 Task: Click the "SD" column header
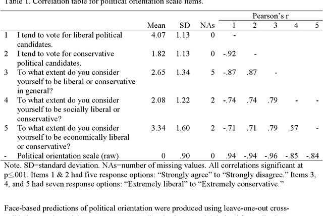(x=184, y=26)
